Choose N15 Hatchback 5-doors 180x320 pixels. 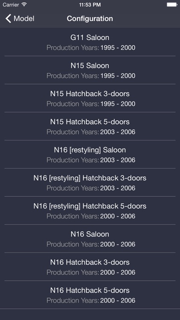(x=90, y=126)
